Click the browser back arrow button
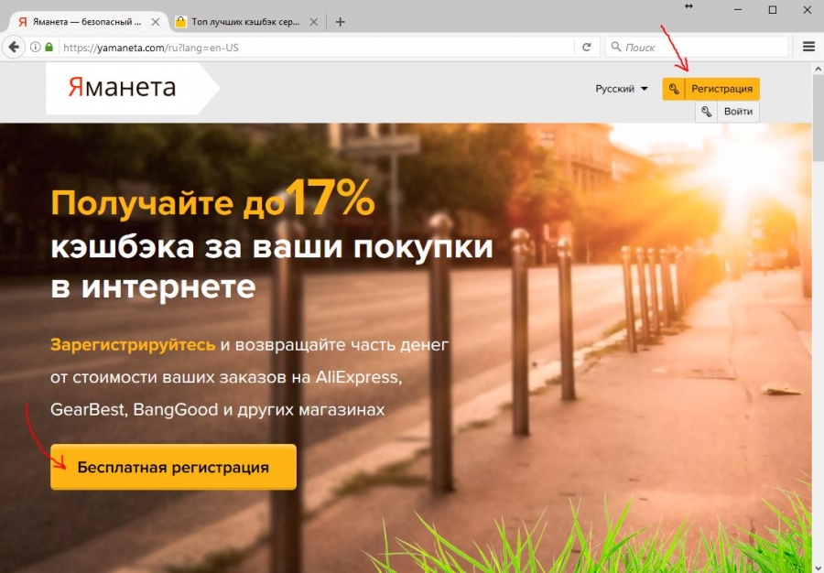The image size is (824, 573). point(14,48)
